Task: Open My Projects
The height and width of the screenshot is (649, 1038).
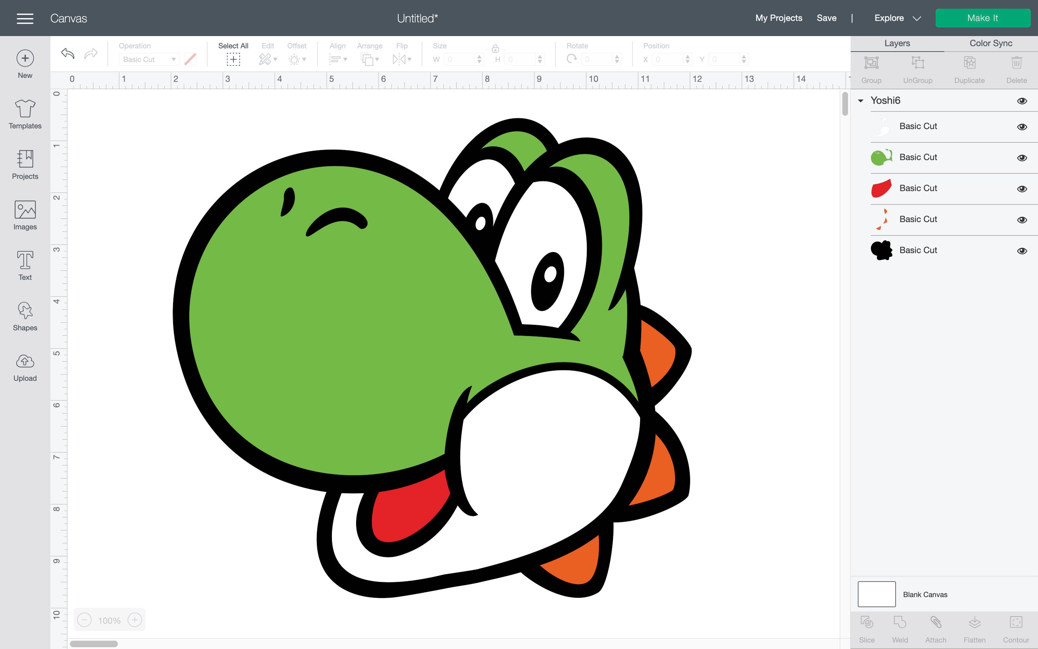Action: [778, 18]
